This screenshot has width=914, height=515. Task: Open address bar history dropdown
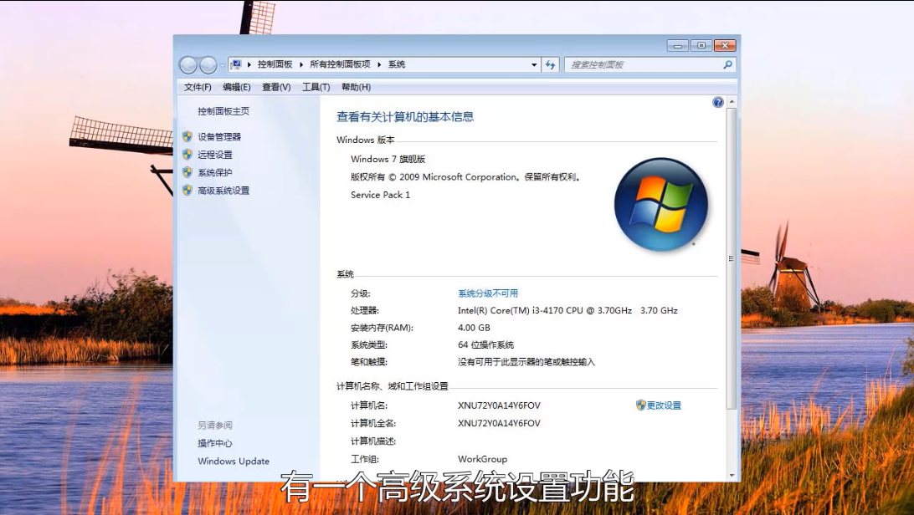[x=534, y=64]
